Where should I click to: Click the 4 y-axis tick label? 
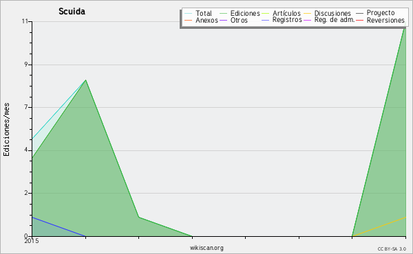coord(26,150)
